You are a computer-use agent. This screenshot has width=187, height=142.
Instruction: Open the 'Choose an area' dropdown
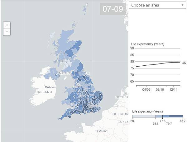157,5
